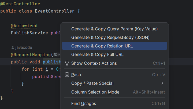Click the @RequestMapping annotation text

pos(31,55)
